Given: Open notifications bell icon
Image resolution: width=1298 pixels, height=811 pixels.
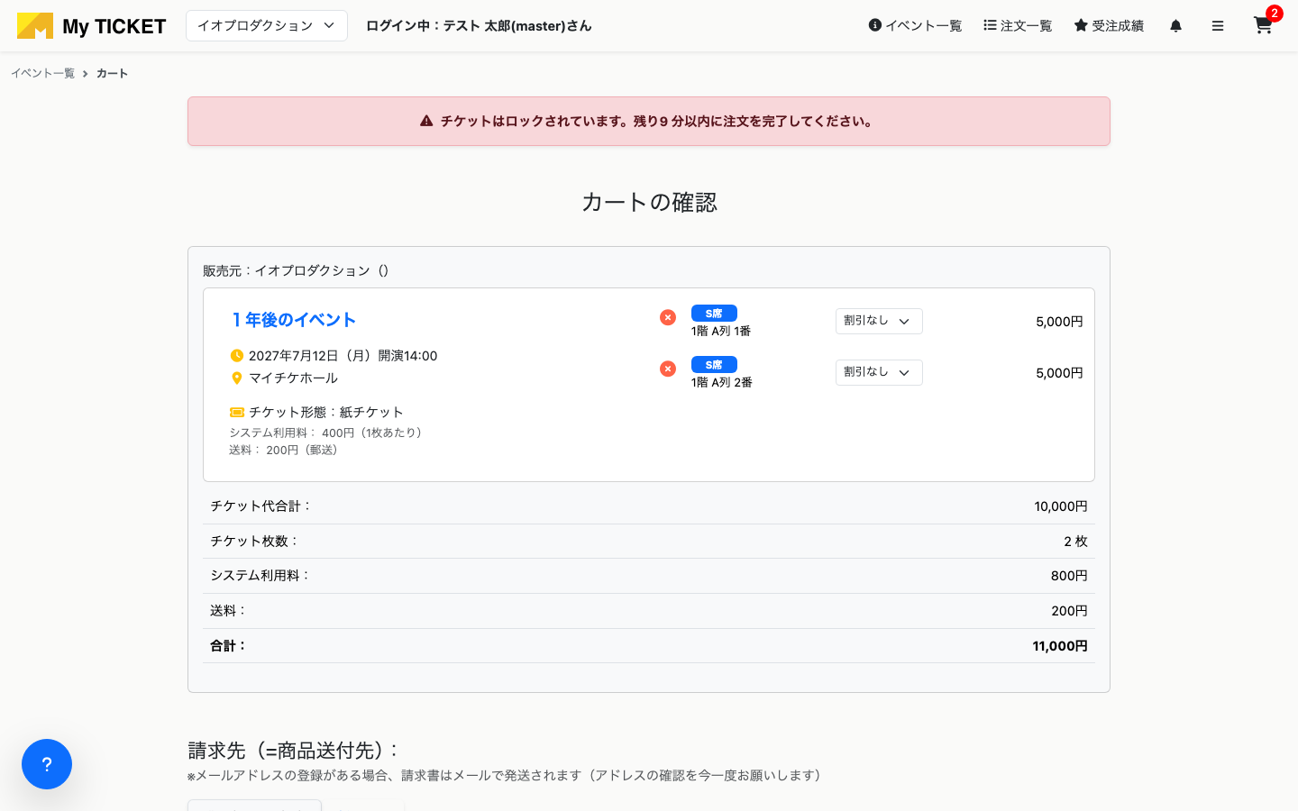Looking at the screenshot, I should coord(1175,26).
